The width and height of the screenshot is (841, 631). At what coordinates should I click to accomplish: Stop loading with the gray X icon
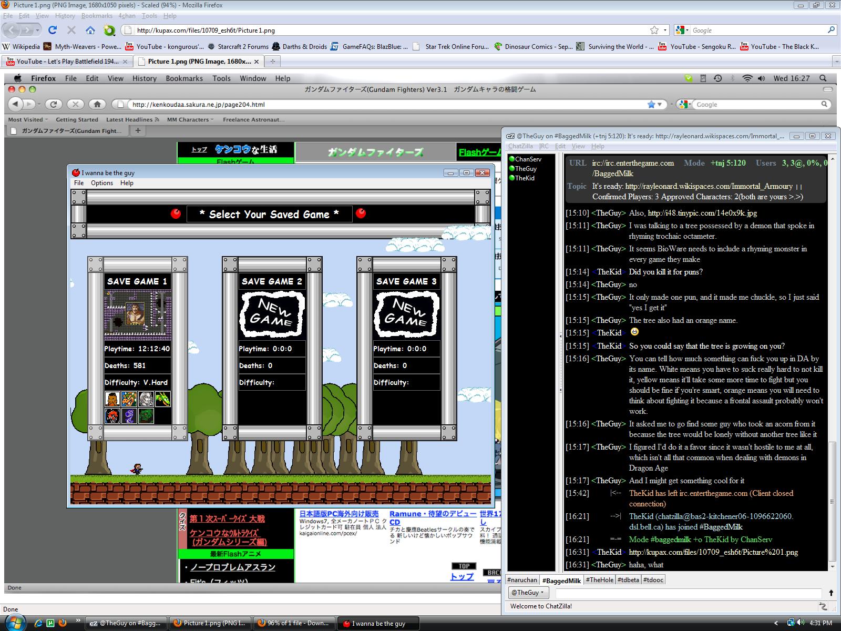[71, 30]
